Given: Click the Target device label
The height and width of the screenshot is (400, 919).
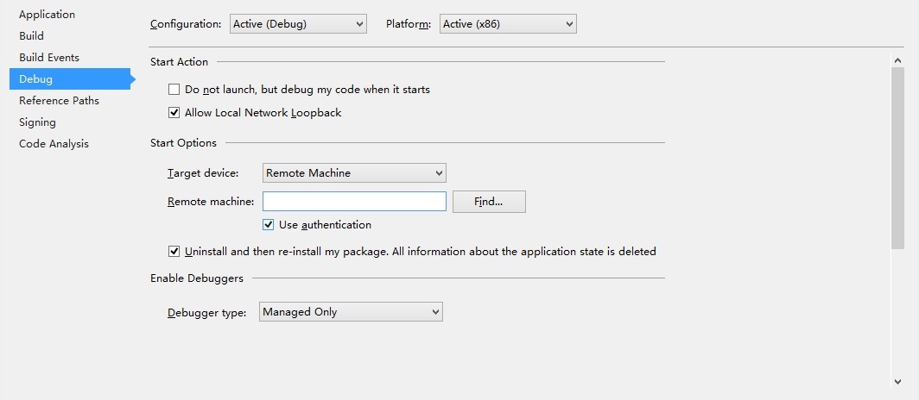Looking at the screenshot, I should [x=203, y=173].
